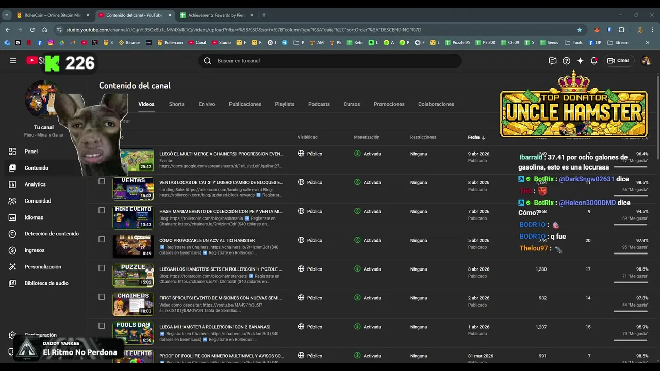Image resolution: width=660 pixels, height=371 pixels.
Task: Click the like-ratio bar showing 97.8%
Action: pyautogui.click(x=631, y=311)
